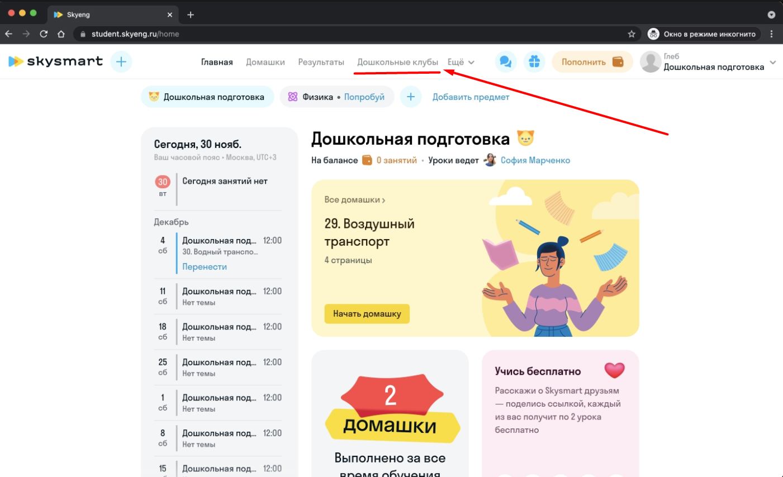Screen dimensions: 783x477
Task: Open the browser home page
Action: (61, 34)
